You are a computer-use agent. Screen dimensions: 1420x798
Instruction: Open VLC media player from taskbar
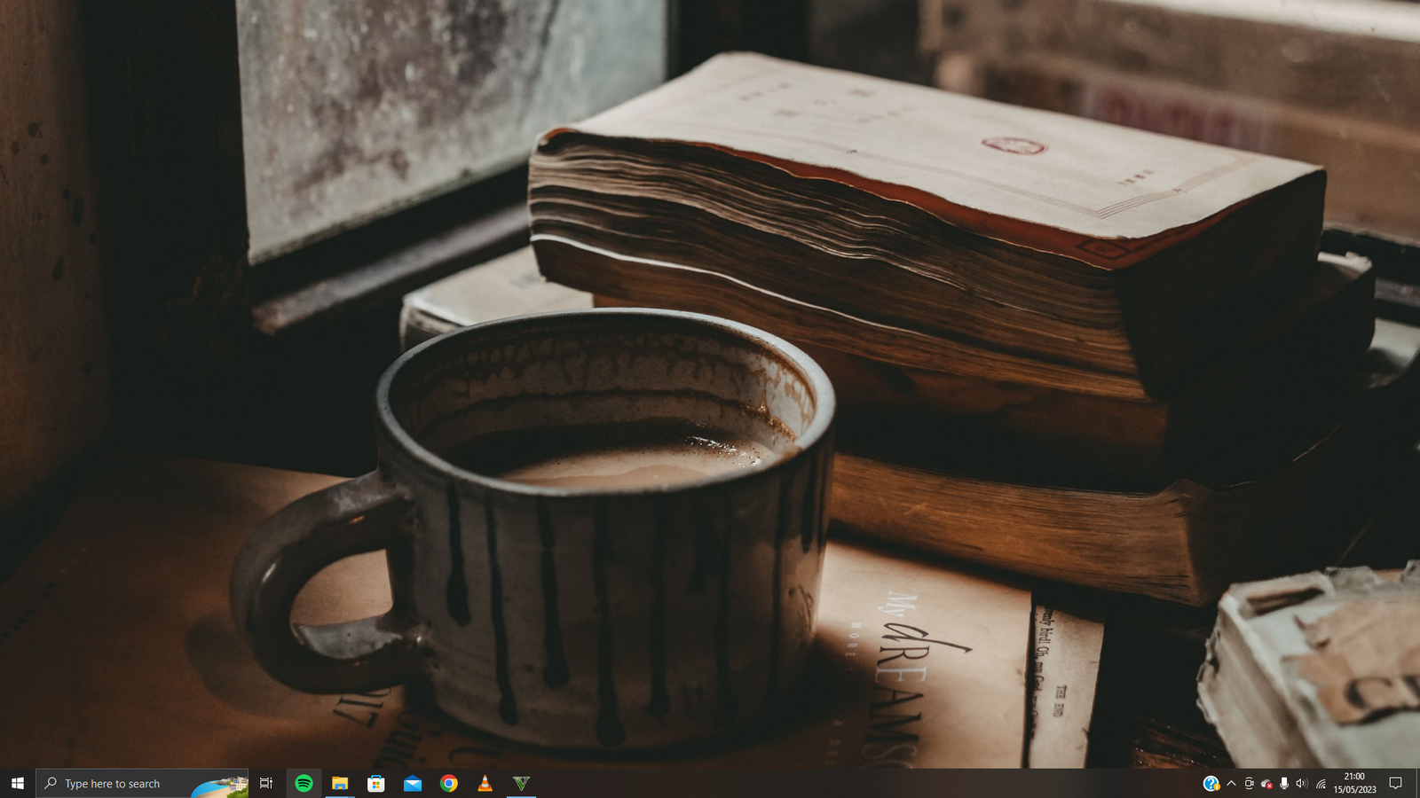point(485,783)
